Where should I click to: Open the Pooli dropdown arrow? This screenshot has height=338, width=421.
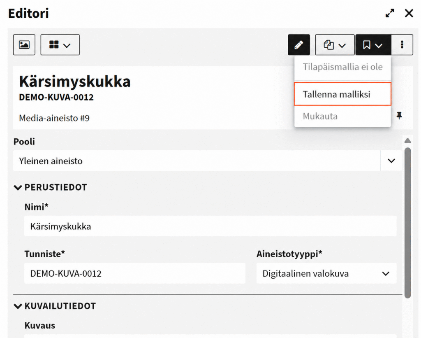click(391, 161)
